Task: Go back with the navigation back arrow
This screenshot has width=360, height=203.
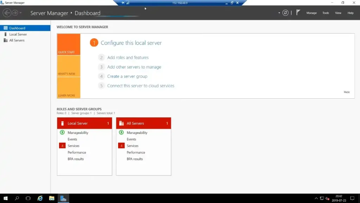Action: pos(7,13)
